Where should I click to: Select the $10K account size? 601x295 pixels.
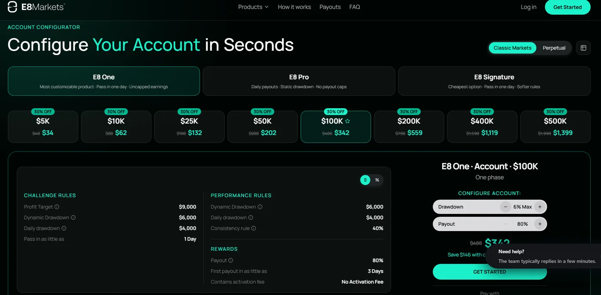pyautogui.click(x=116, y=127)
